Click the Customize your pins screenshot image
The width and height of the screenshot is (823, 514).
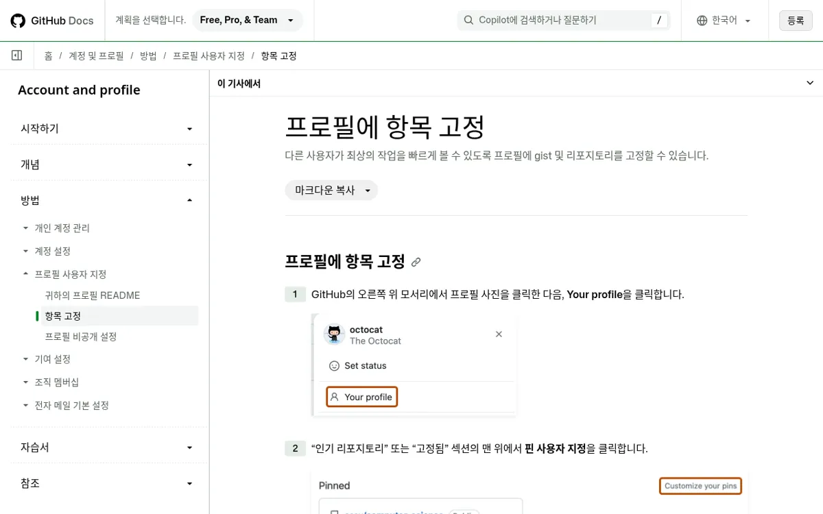(529, 492)
